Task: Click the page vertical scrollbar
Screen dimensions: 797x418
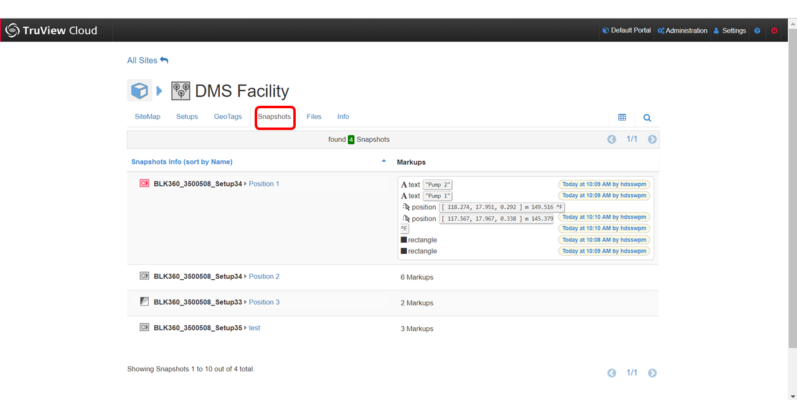Action: click(x=792, y=187)
